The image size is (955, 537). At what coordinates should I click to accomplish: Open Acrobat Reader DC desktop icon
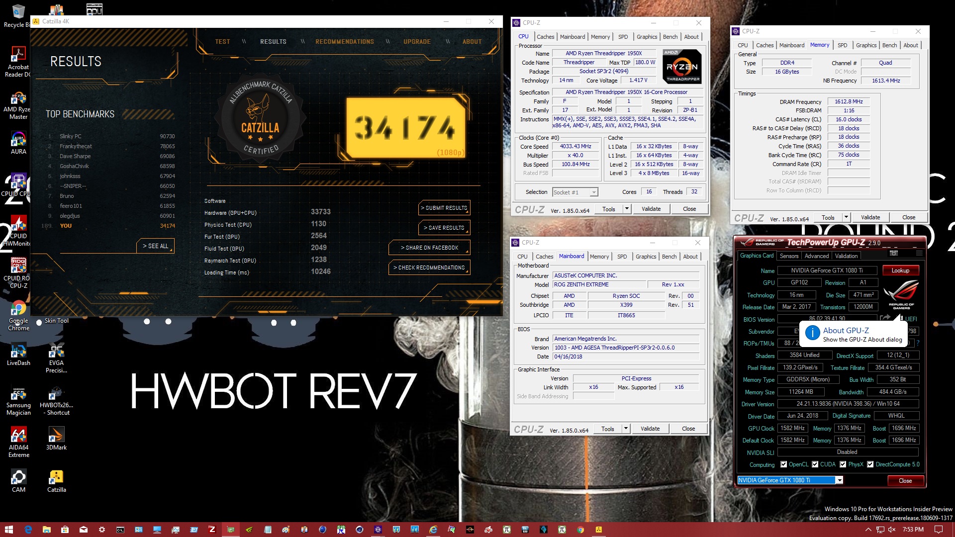(x=18, y=62)
